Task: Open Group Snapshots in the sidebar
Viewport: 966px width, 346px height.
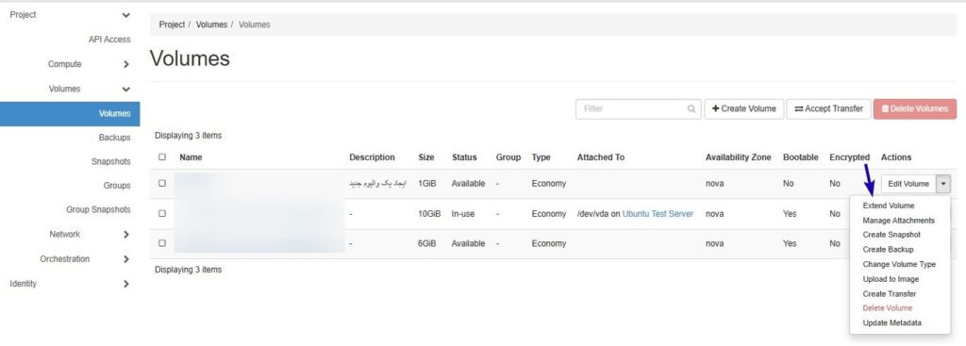Action: tap(98, 209)
